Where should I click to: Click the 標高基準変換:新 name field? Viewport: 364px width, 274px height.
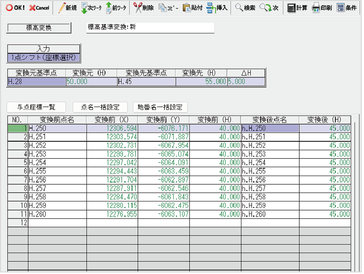click(150, 28)
